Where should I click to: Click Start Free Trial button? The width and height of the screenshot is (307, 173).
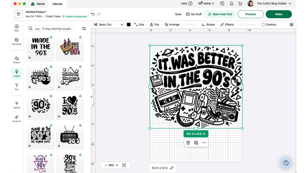(x=220, y=14)
